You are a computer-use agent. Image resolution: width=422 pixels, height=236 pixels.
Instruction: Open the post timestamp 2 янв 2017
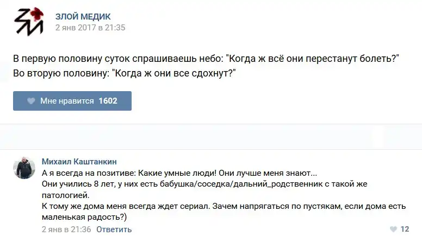[90, 28]
